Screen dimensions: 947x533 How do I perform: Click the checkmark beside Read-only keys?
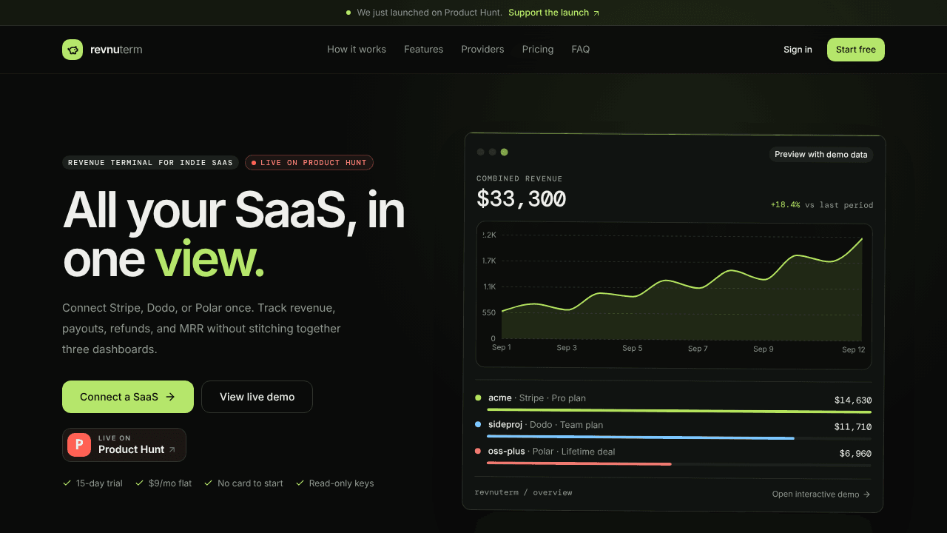coord(300,483)
